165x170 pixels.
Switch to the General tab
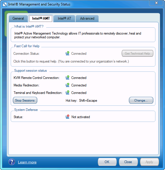pos(18,18)
